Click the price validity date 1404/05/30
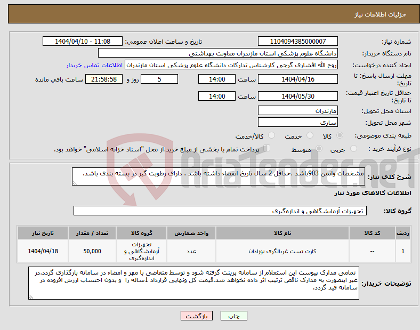 [298, 96]
